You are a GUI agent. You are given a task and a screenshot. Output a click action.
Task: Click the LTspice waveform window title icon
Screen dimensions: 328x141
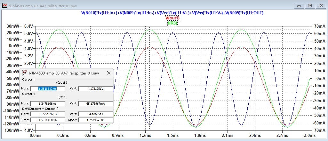(x=4, y=5)
